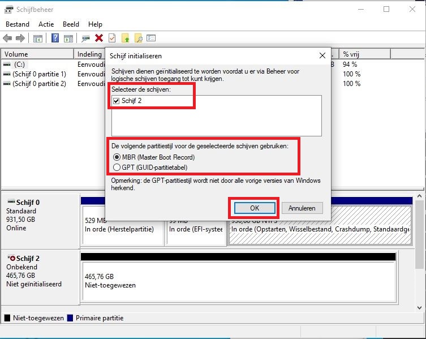
Task: Click the scroll up arrow in the disk pane
Action: click(419, 196)
